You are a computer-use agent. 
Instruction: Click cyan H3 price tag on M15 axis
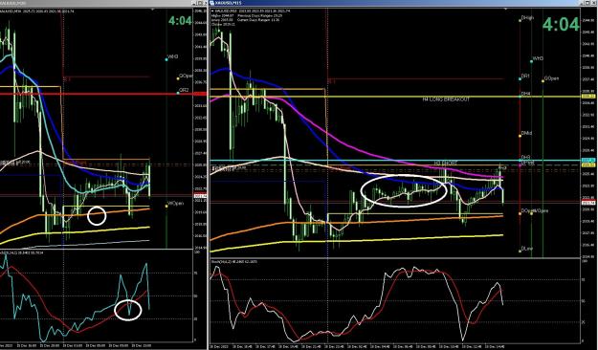[588, 160]
